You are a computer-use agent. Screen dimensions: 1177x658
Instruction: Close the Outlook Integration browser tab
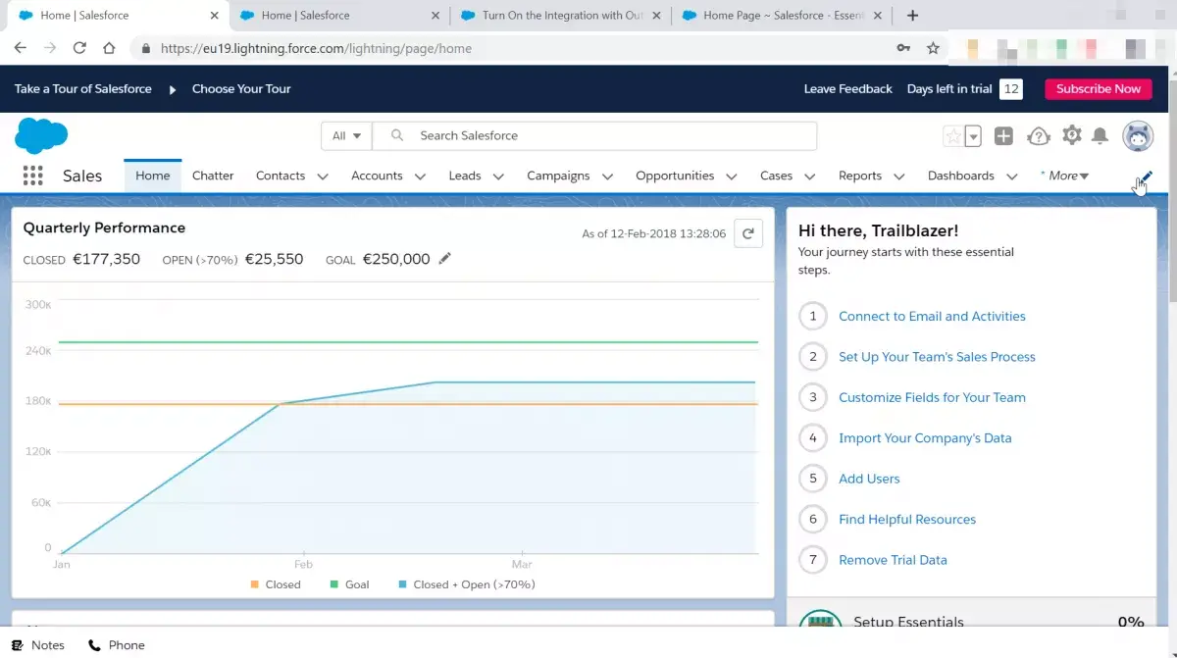coord(656,16)
